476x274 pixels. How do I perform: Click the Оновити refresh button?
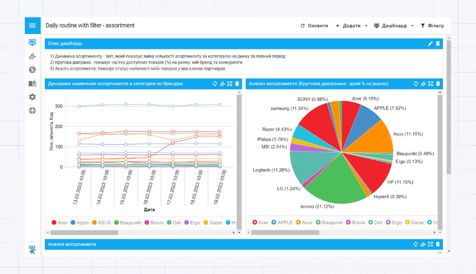click(314, 26)
